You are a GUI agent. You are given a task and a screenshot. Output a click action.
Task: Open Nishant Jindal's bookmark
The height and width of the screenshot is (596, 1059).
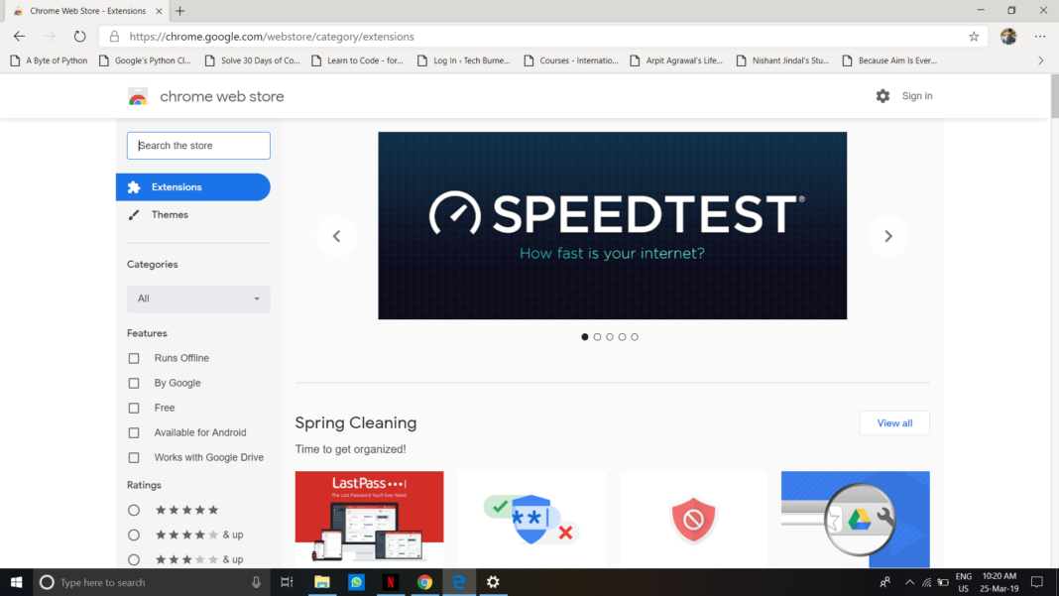782,60
